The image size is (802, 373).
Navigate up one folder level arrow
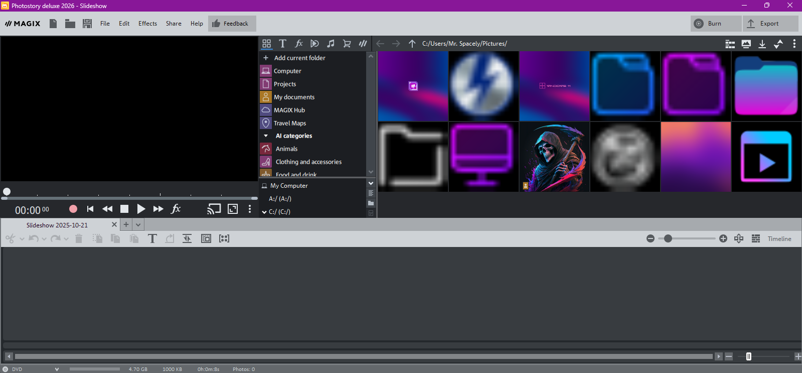[x=412, y=44]
